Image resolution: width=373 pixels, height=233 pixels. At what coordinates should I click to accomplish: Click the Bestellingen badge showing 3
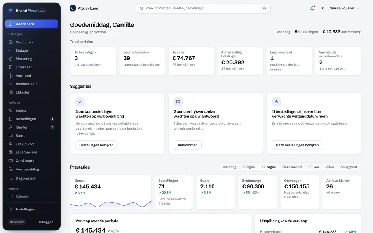click(52, 119)
